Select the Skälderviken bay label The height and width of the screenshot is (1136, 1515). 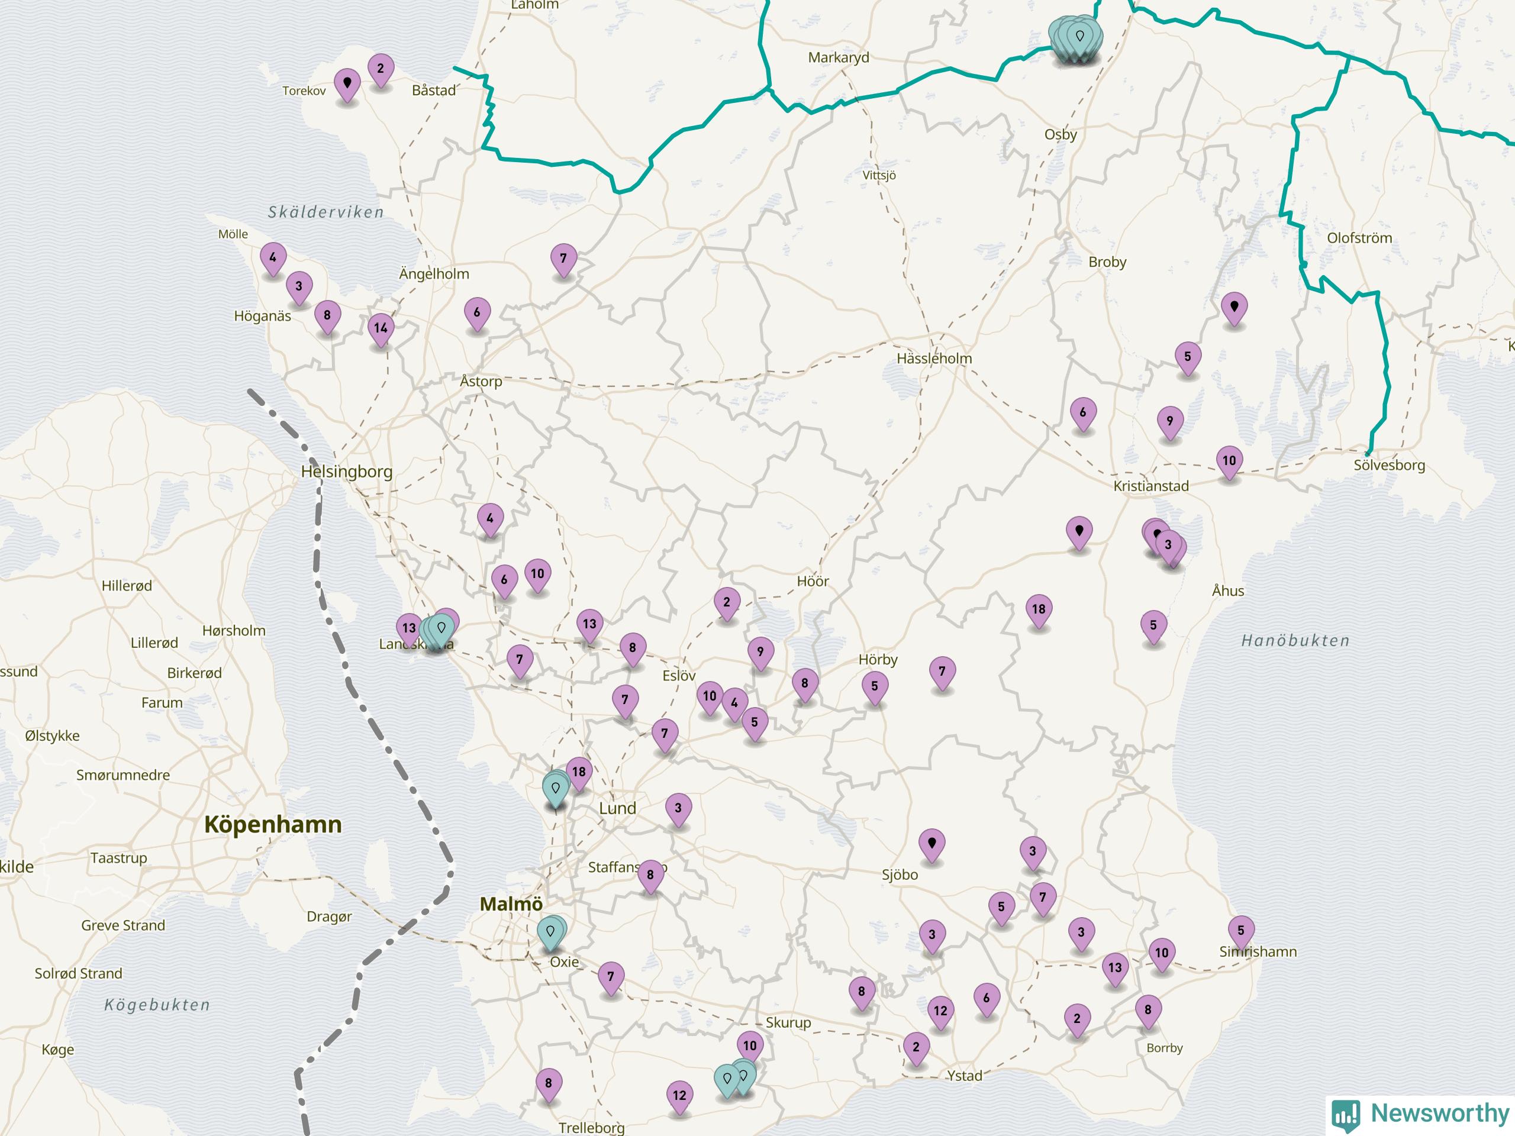tap(326, 212)
